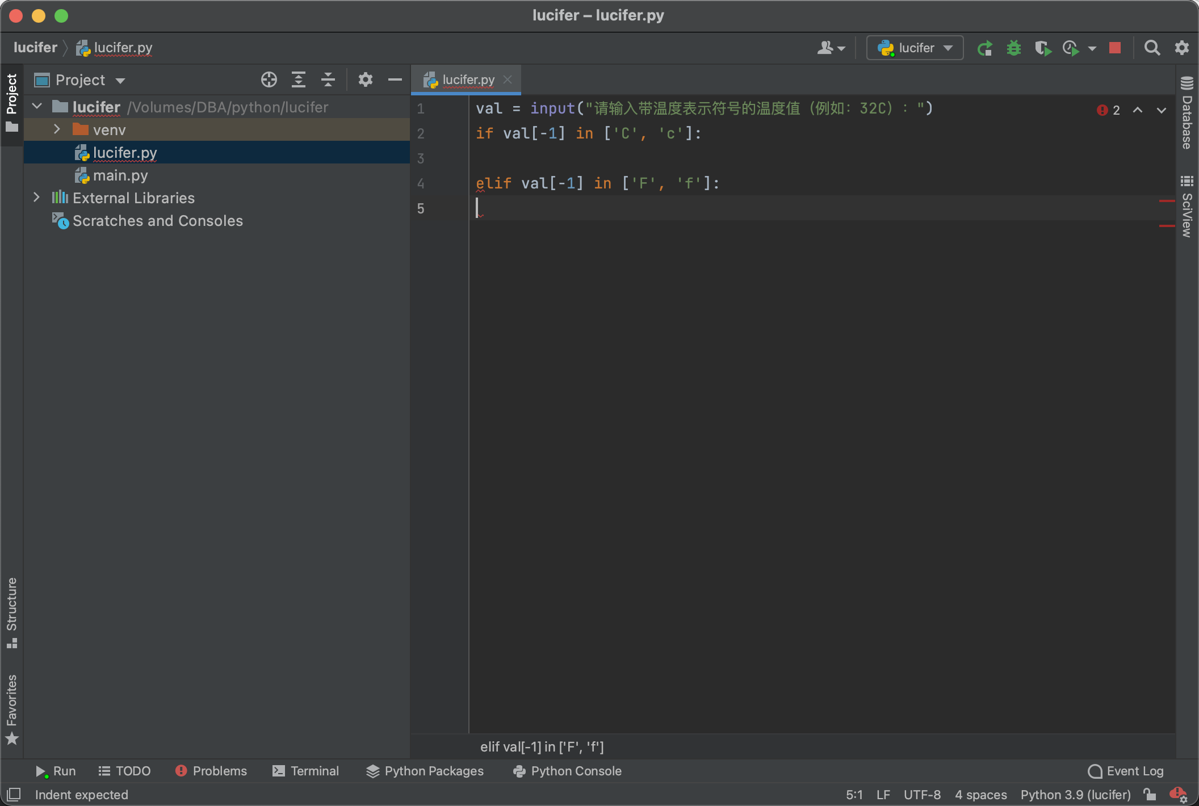Click the green Rerun lucifer icon
The height and width of the screenshot is (806, 1199).
(x=985, y=48)
